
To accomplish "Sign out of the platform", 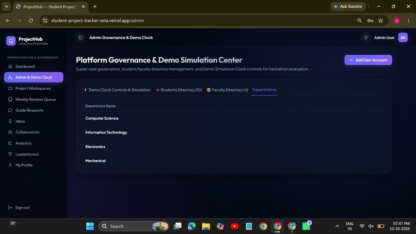I will tap(19, 208).
